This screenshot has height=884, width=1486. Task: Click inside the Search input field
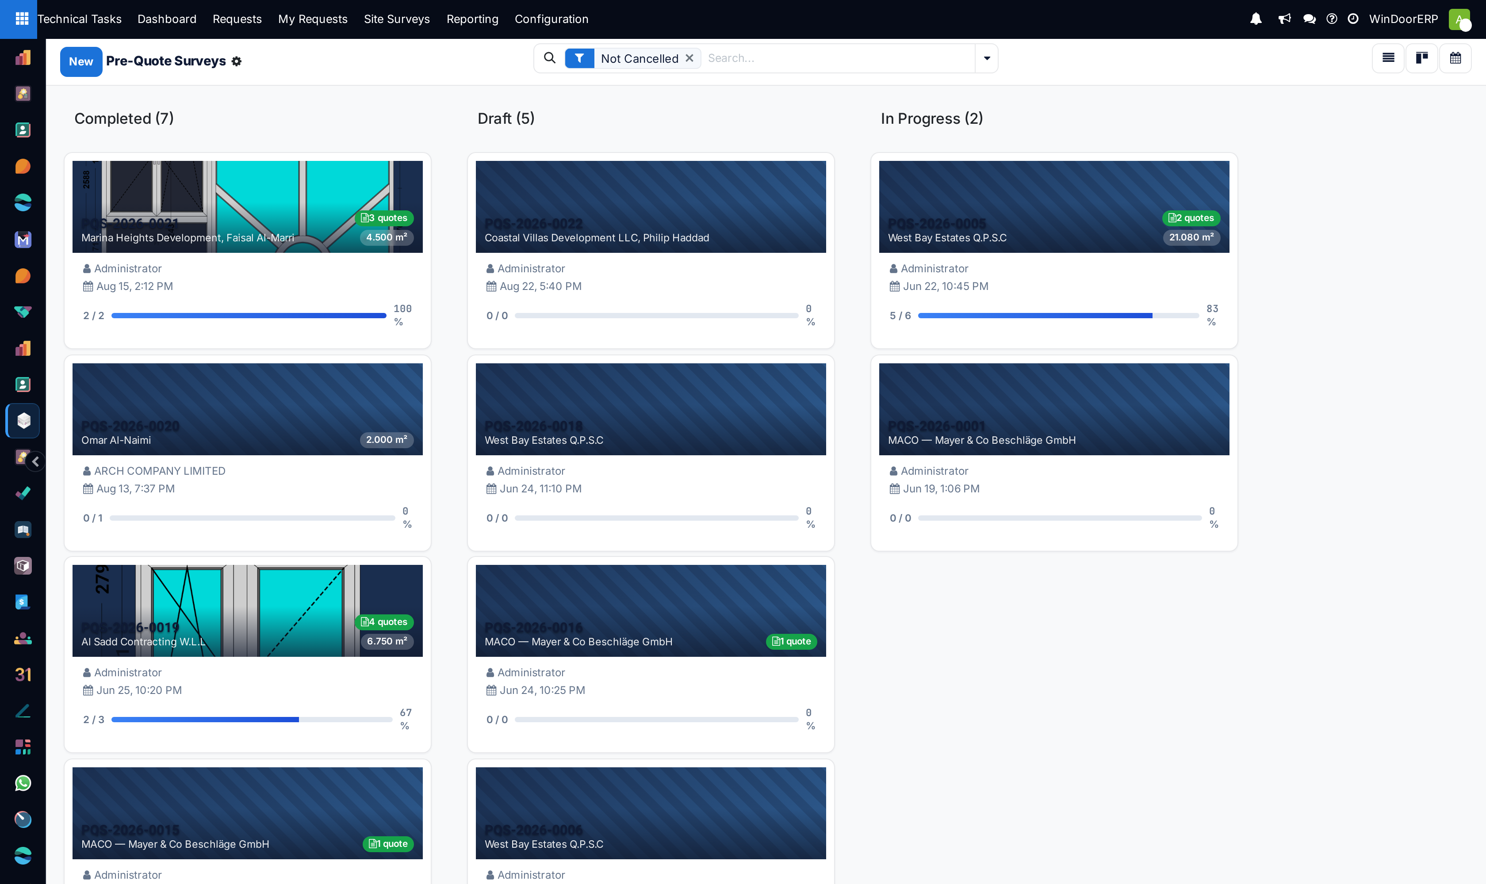838,58
